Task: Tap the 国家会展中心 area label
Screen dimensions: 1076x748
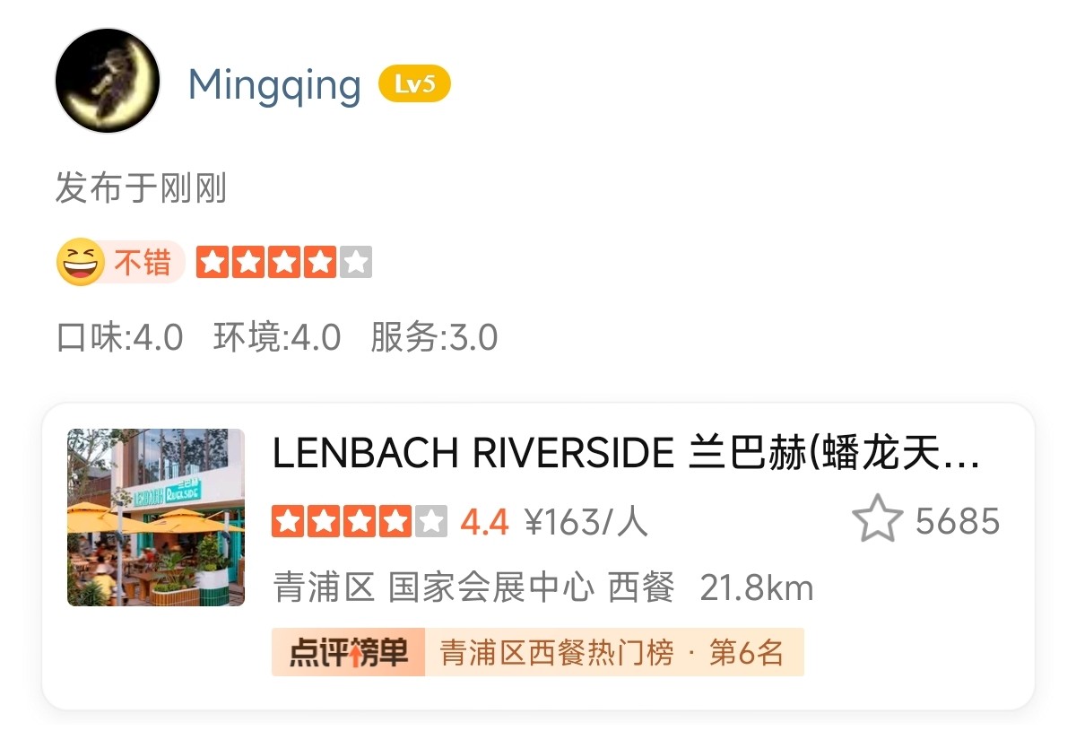Action: [491, 588]
